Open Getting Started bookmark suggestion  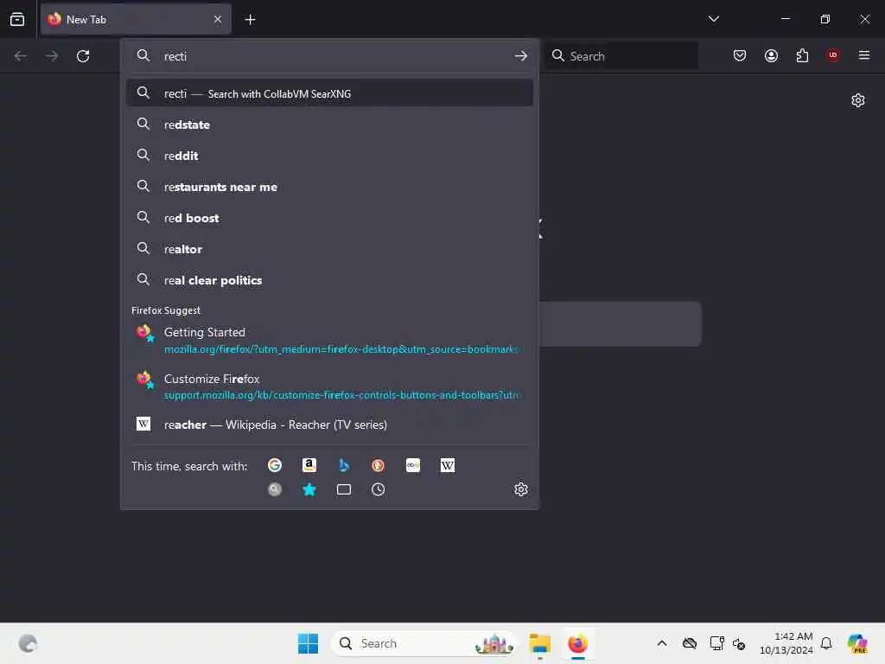pyautogui.click(x=329, y=341)
